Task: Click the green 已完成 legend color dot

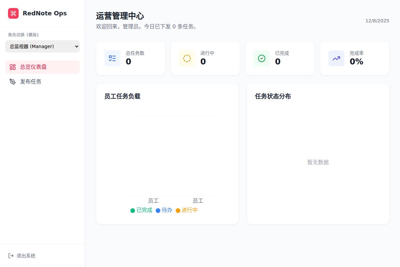Action: point(133,211)
